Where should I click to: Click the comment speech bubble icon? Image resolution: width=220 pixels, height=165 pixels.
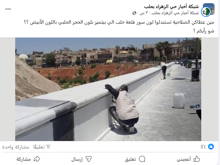click(142, 159)
